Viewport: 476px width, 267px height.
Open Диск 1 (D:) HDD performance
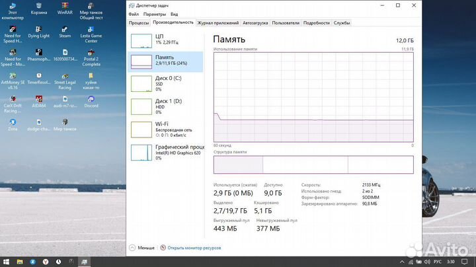tap(166, 106)
